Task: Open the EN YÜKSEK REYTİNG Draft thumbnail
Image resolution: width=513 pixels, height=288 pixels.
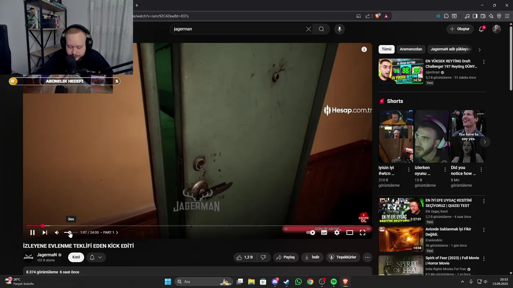Action: [x=401, y=71]
